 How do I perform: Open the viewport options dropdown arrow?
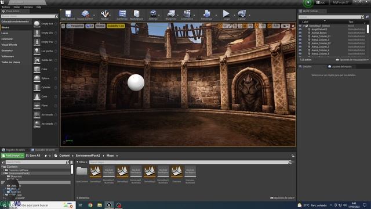coord(63,26)
